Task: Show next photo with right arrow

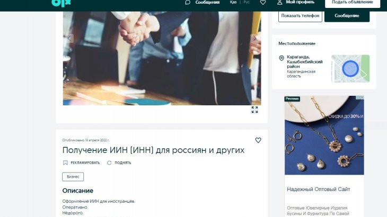Action: pyautogui.click(x=254, y=39)
